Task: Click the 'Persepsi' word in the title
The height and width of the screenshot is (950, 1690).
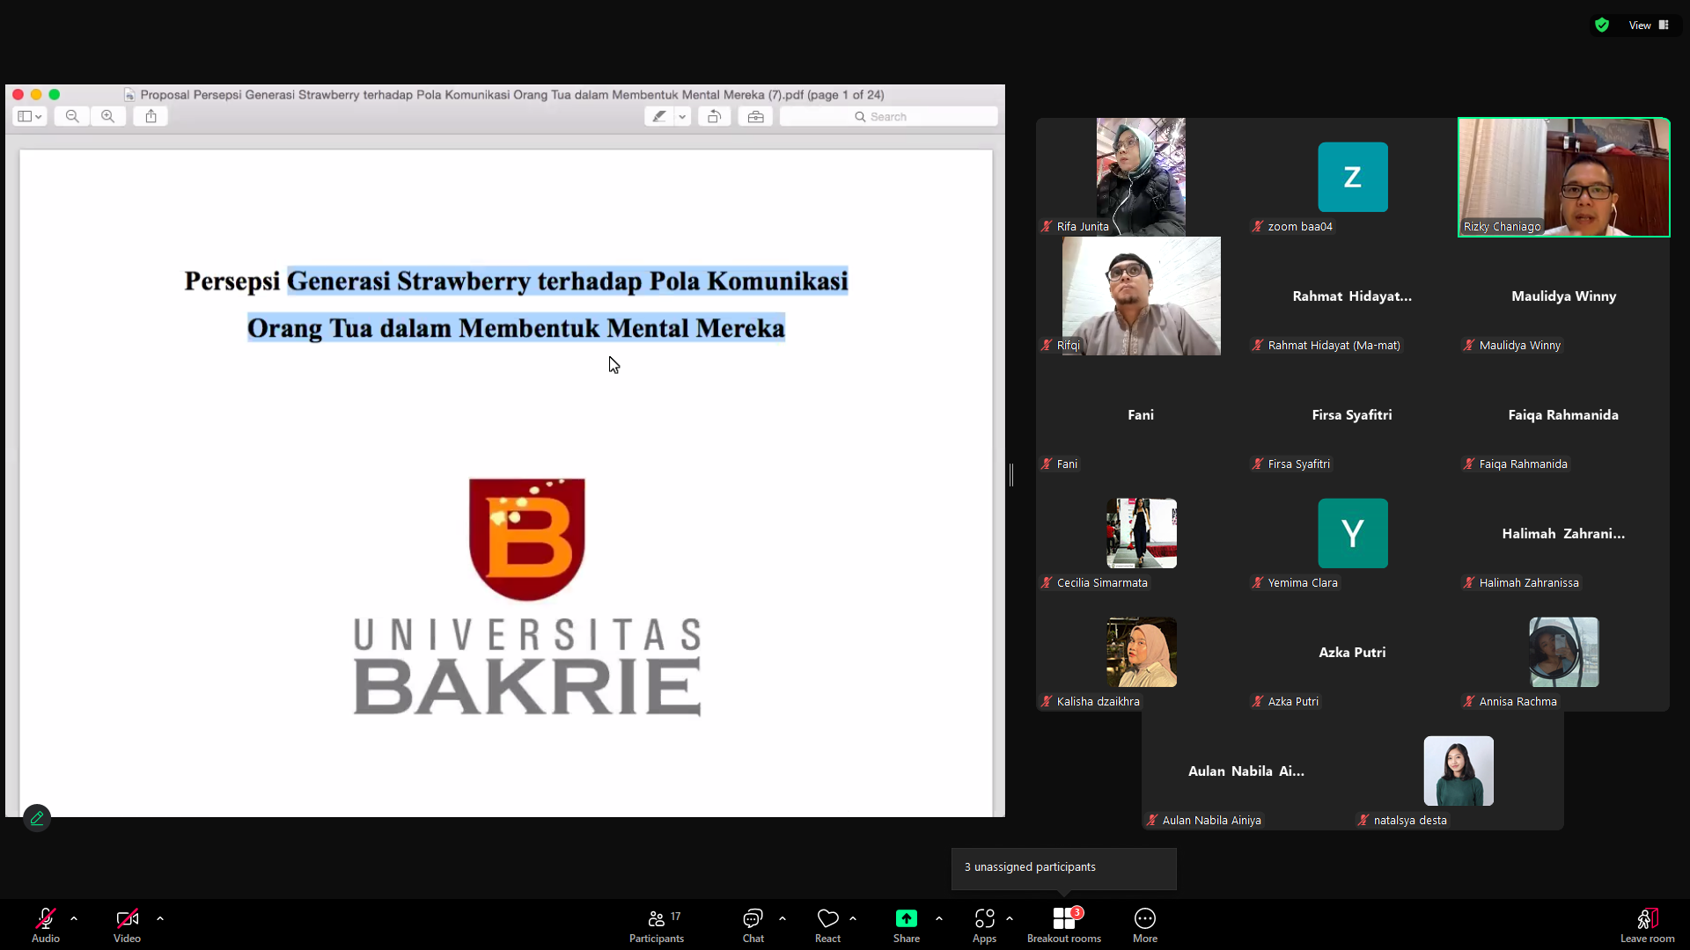Action: pos(232,281)
